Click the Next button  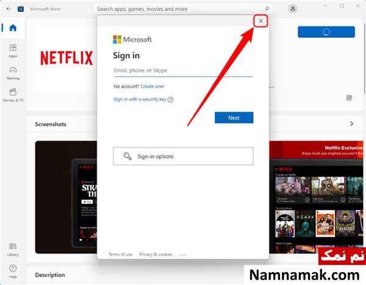pos(234,118)
